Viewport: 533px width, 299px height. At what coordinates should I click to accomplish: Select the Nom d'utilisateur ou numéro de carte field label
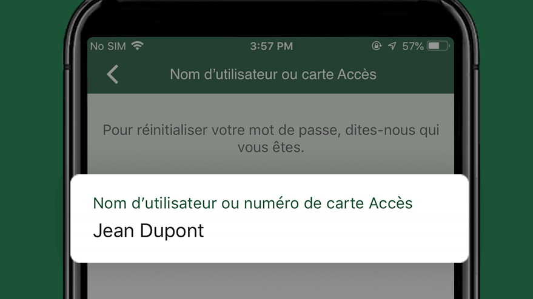pos(253,203)
